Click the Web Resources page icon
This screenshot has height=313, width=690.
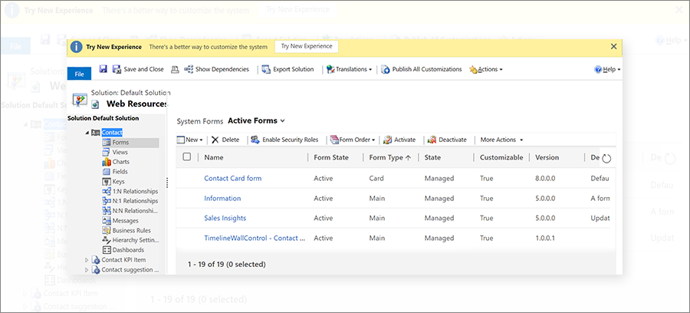(x=96, y=105)
